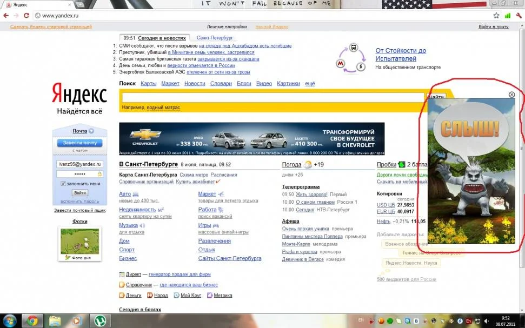This screenshot has height=328, width=525.
Task: Click the Войти login button
Action: (79, 193)
